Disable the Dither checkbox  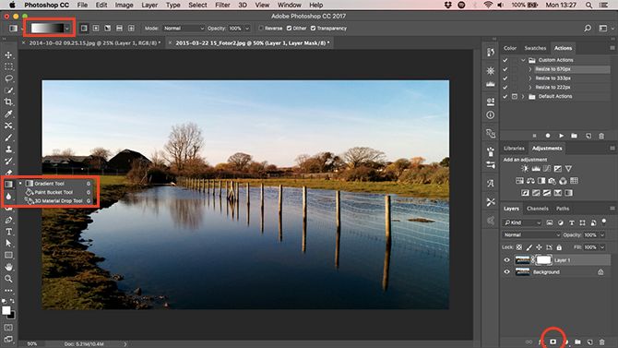[x=290, y=29]
